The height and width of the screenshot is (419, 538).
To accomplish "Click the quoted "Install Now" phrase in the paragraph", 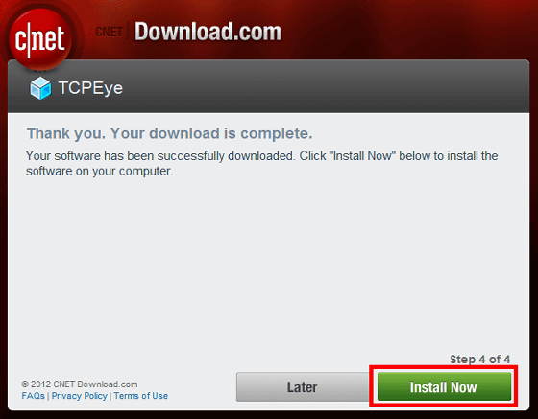I will tap(362, 156).
